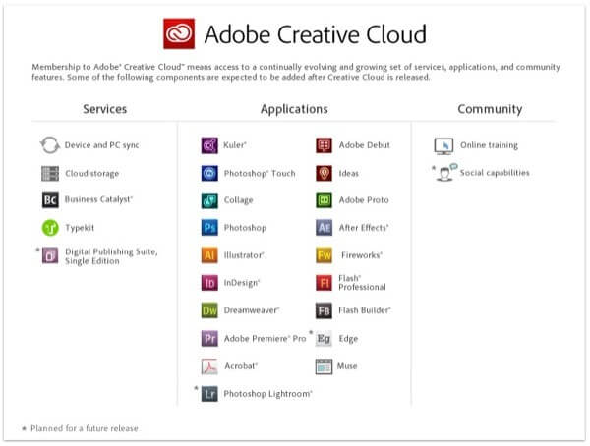The height and width of the screenshot is (446, 590).
Task: Click the Adobe Debut icon
Action: (x=324, y=145)
